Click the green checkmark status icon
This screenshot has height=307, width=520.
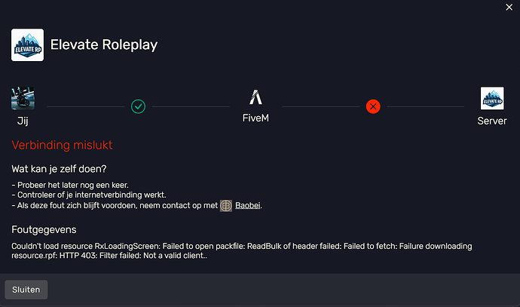pos(138,106)
